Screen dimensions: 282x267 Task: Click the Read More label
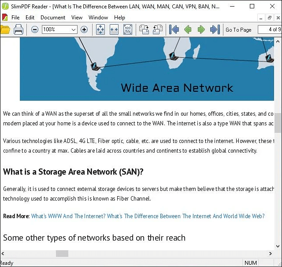[x=16, y=216]
